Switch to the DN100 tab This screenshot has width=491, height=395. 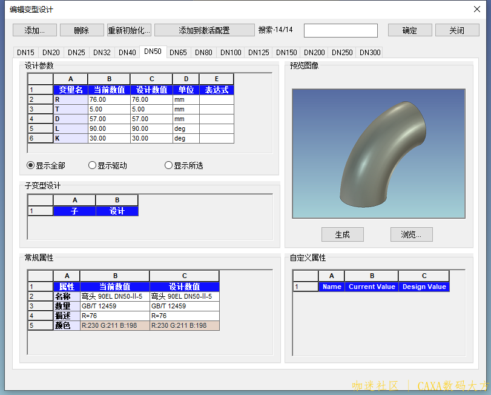tap(231, 52)
